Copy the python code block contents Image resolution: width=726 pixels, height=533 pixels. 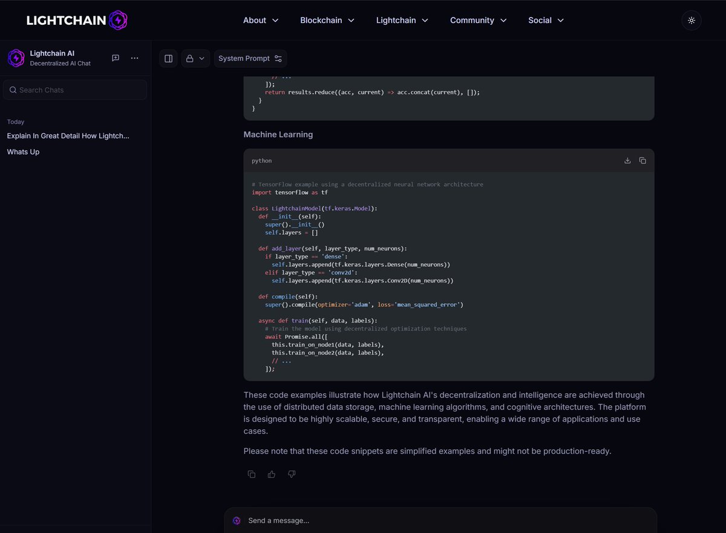(643, 161)
